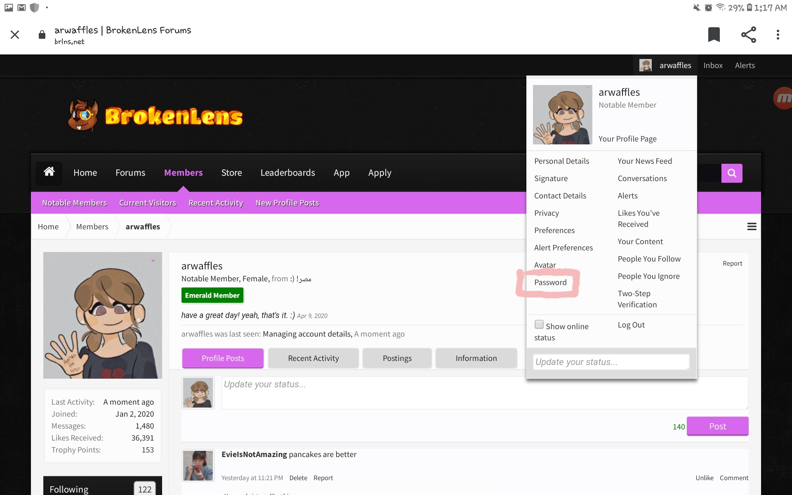Click EvieIsNotAmazing's avatar thumbnail
The image size is (792, 495).
tap(198, 465)
